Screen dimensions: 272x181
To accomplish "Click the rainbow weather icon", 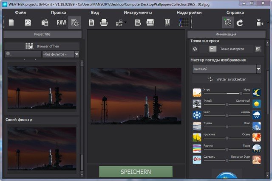I will point(197,148).
